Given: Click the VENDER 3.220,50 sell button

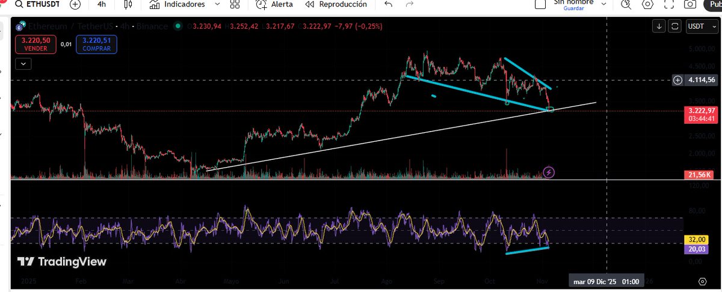Looking at the screenshot, I should coord(35,44).
